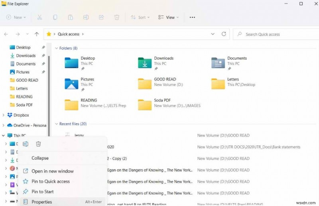Click the Desktop folder tile icon

coord(71,63)
